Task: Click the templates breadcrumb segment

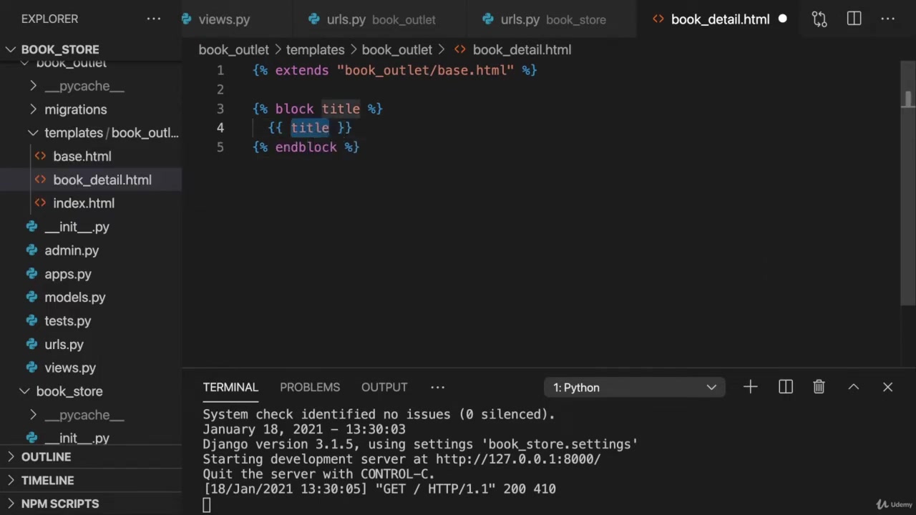Action: point(315,49)
